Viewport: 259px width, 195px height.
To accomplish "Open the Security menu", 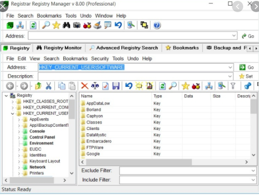I will pyautogui.click(x=100, y=58).
